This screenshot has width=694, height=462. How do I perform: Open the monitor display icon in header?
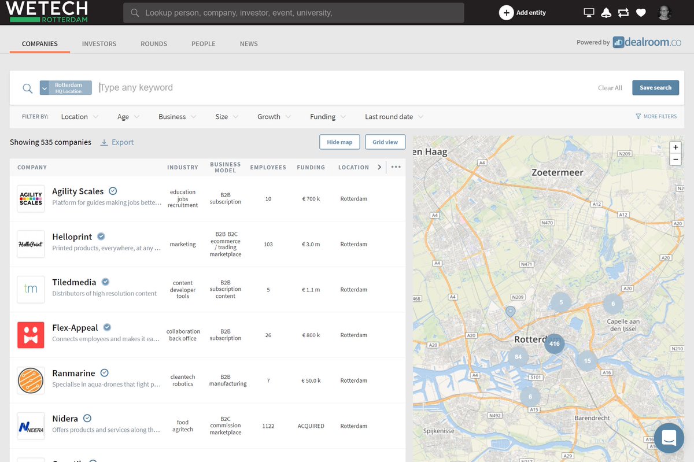coord(589,13)
